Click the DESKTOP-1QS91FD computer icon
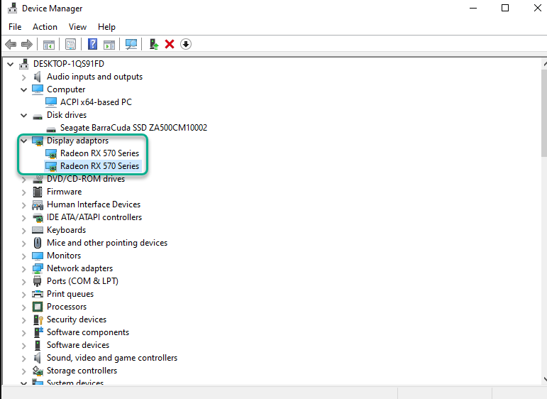 24,64
